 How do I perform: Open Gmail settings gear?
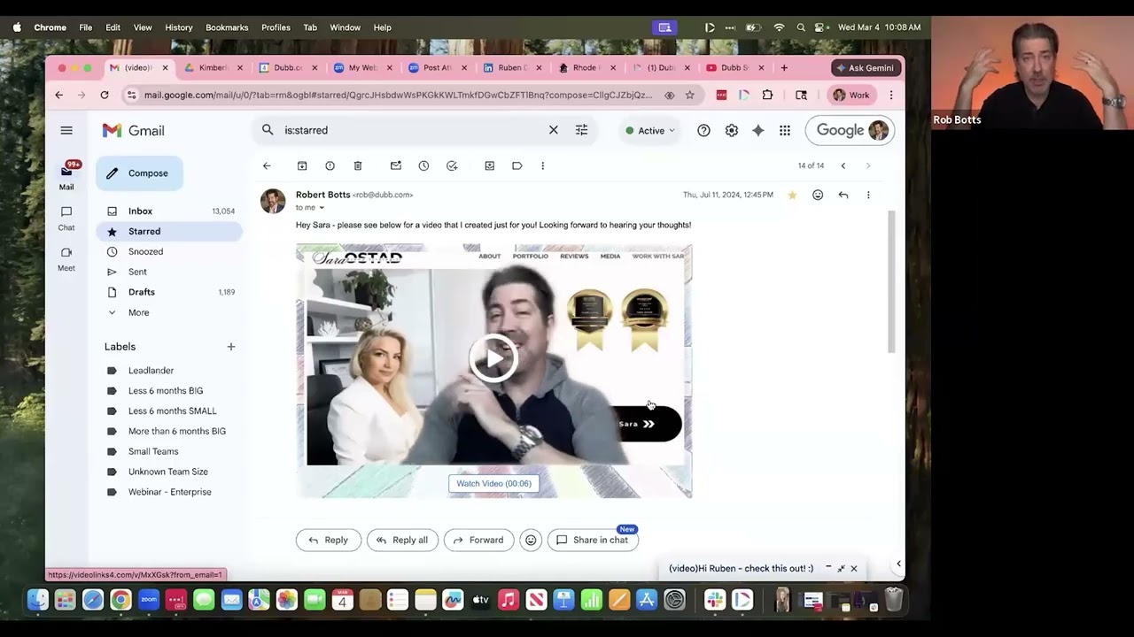tap(731, 130)
